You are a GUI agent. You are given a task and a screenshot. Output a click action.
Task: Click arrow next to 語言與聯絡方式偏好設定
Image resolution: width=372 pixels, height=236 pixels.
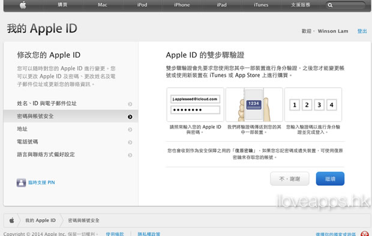pos(130,155)
